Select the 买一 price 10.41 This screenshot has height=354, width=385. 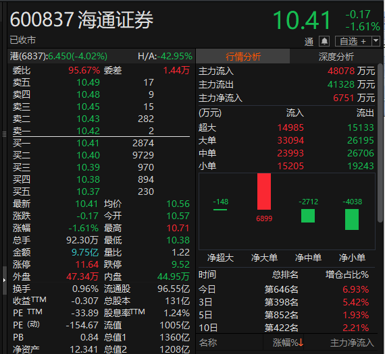[88, 143]
